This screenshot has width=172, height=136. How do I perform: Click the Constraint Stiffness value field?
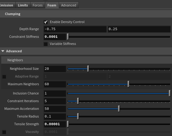[x=55, y=37]
